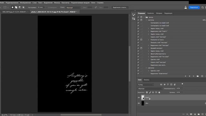The width and height of the screenshot is (206, 116).
Task: Lock artboard nesting icon
Action: pos(156,92)
